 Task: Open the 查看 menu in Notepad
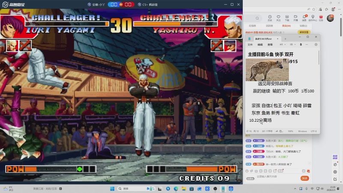point(270,45)
